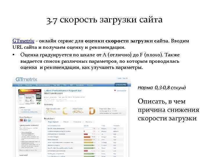Open the FAQ navigation item
Screen dimensions: 209x157
point(65,85)
